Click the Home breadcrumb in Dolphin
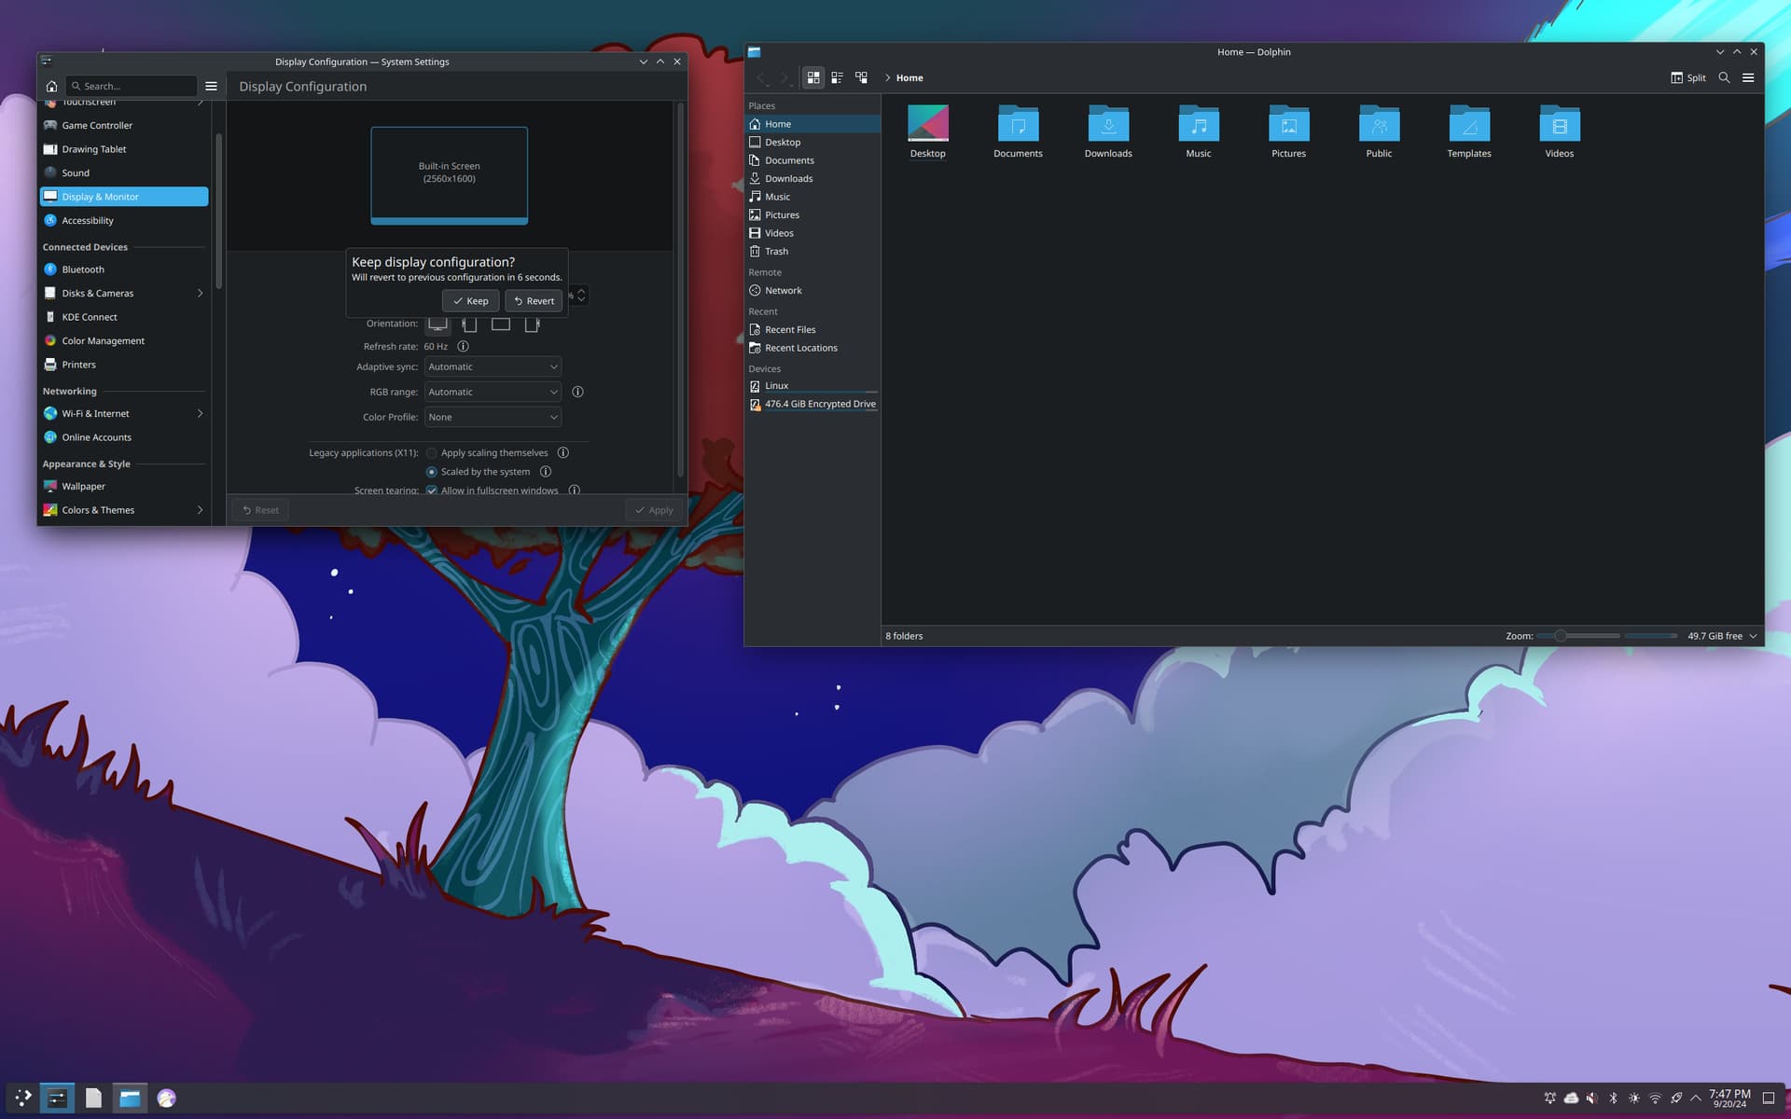 (x=909, y=77)
